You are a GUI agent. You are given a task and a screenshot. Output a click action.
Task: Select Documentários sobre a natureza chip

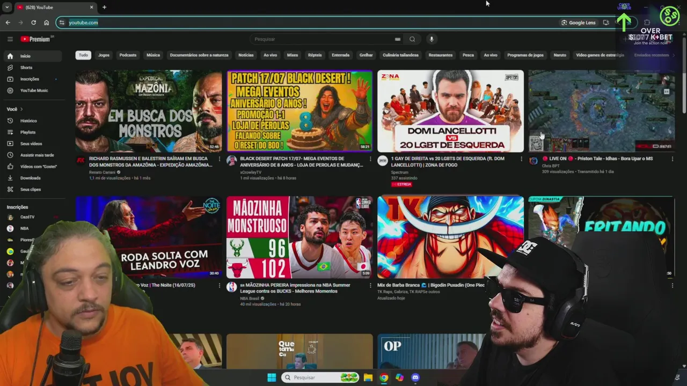click(x=199, y=55)
